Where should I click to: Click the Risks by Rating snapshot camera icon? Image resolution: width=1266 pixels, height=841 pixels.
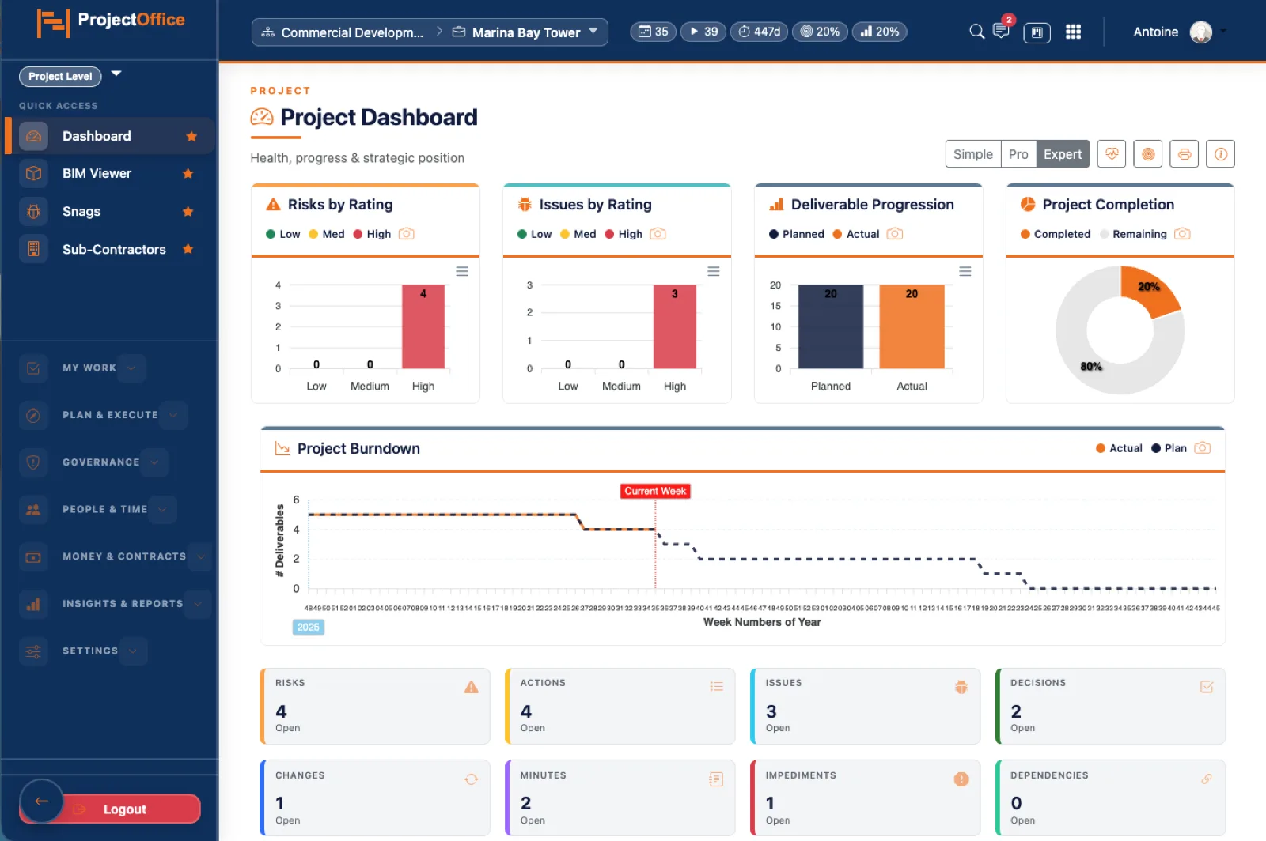[407, 234]
